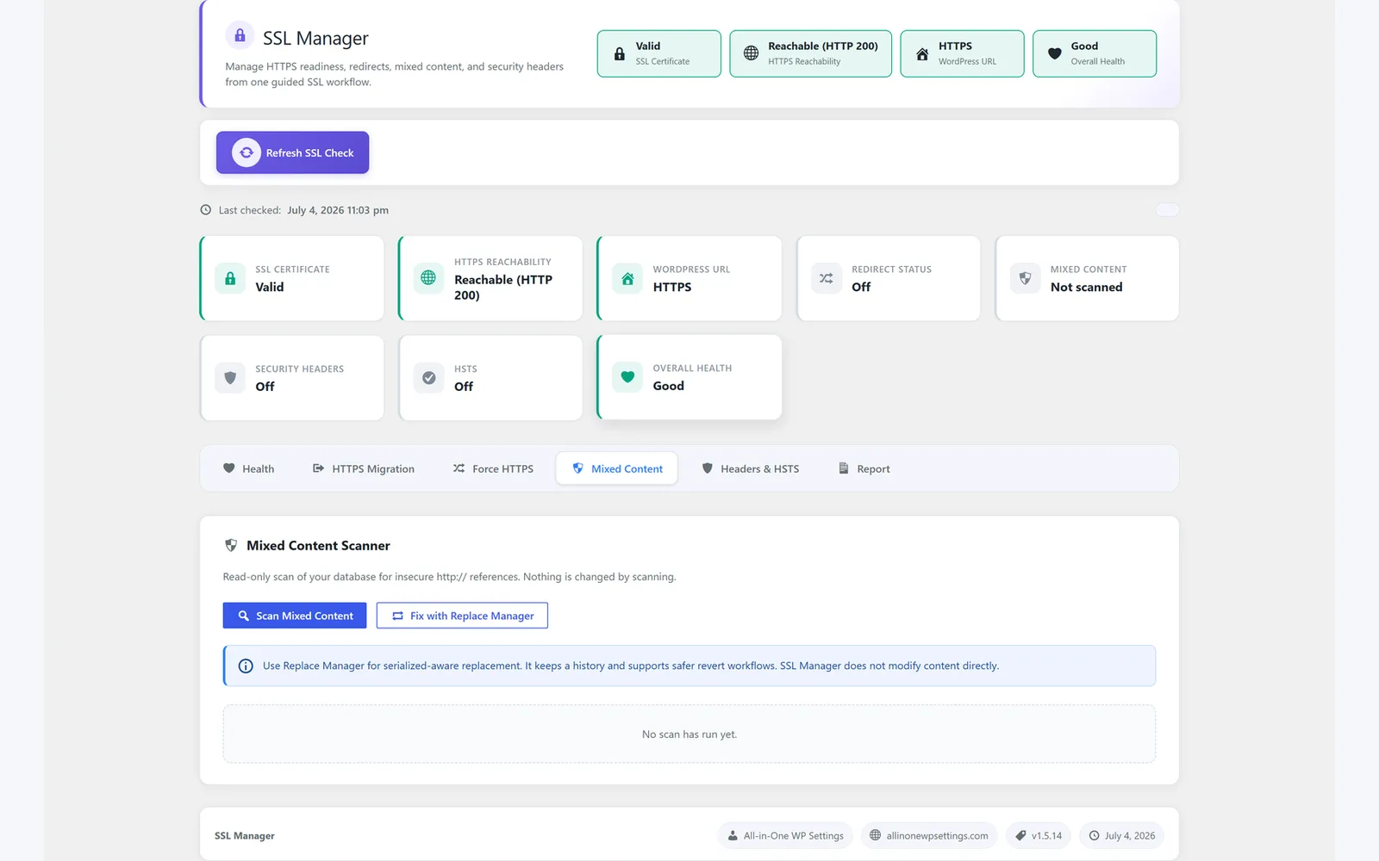Click the Security Headers Off card
The image size is (1379, 861).
point(292,377)
